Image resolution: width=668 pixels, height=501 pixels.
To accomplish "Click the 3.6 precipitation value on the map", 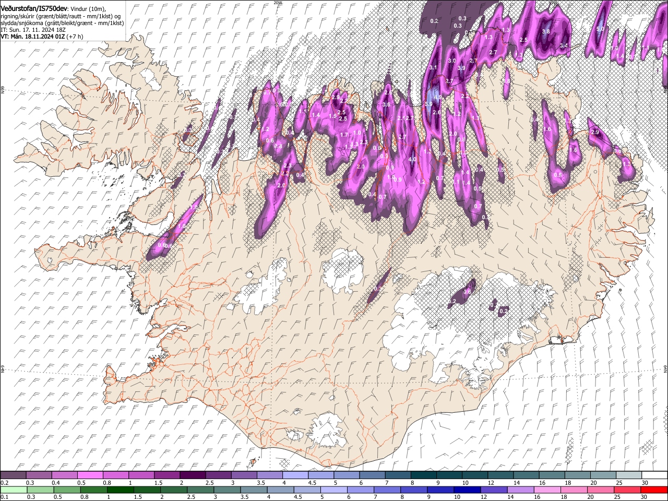I will point(387,105).
